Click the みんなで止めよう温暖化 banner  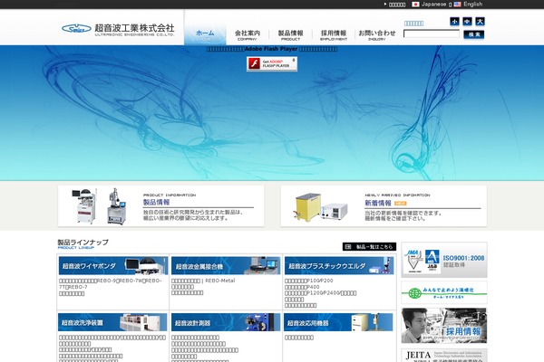pyautogui.click(x=444, y=292)
